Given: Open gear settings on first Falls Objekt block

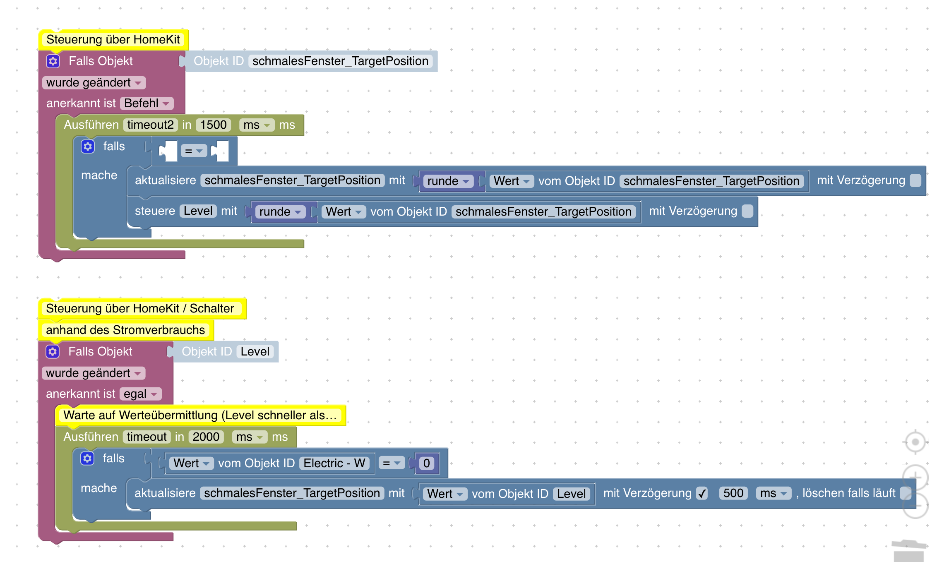Looking at the screenshot, I should click(x=53, y=61).
